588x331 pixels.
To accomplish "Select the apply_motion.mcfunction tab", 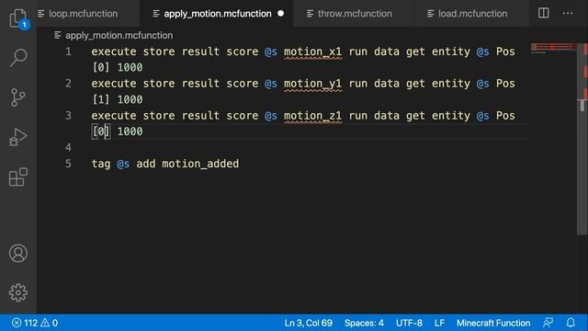I will [218, 14].
